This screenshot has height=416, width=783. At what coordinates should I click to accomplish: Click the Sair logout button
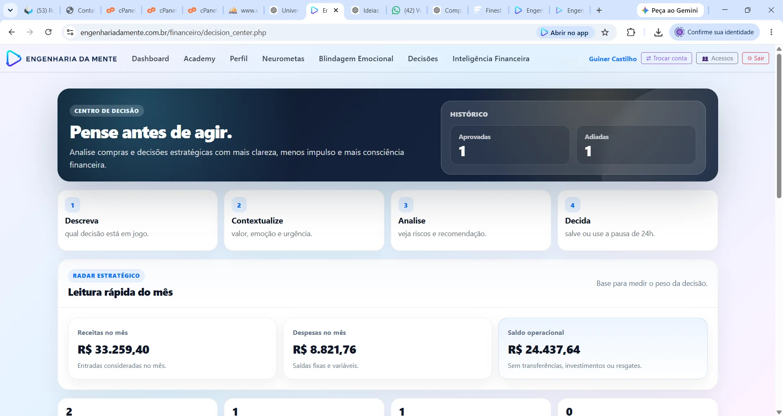point(756,58)
